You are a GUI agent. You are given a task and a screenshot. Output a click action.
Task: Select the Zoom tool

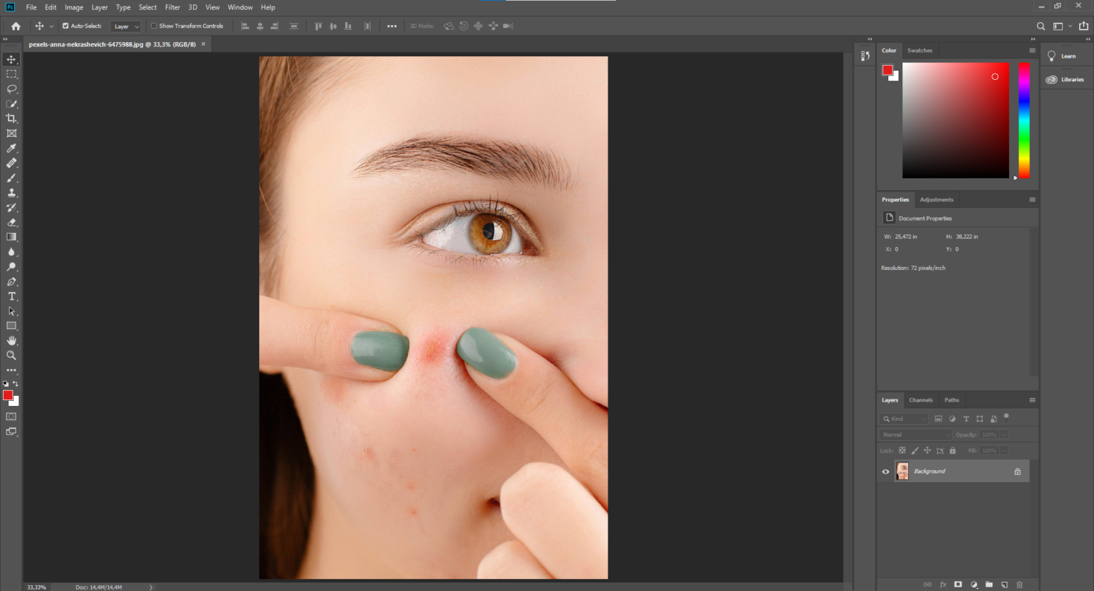point(11,355)
